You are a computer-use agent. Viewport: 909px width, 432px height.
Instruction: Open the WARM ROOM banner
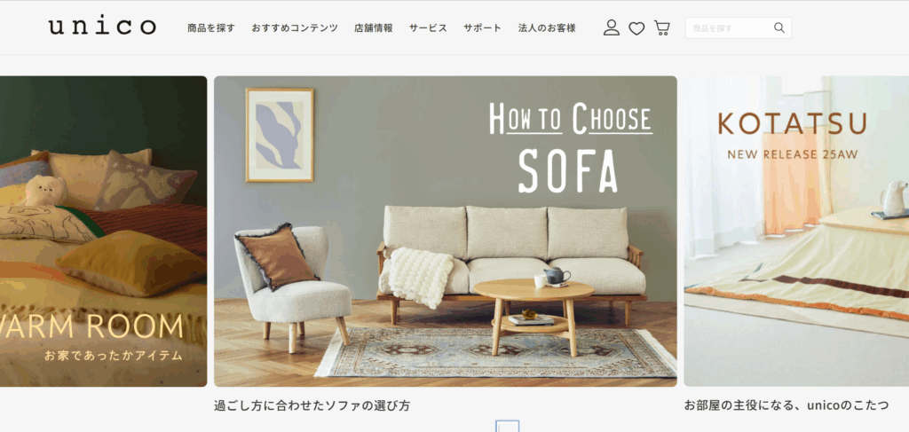pyautogui.click(x=103, y=231)
